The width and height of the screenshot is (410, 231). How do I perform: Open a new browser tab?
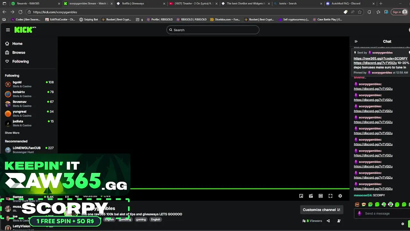(381, 4)
